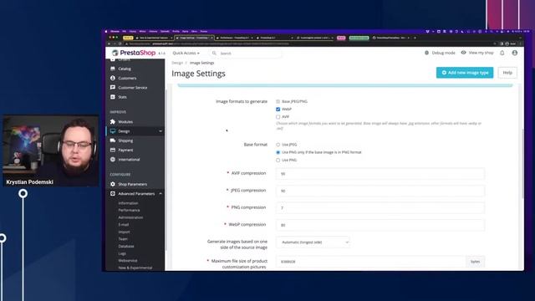
Task: Select the Use JPEG radio option
Action: (x=278, y=145)
